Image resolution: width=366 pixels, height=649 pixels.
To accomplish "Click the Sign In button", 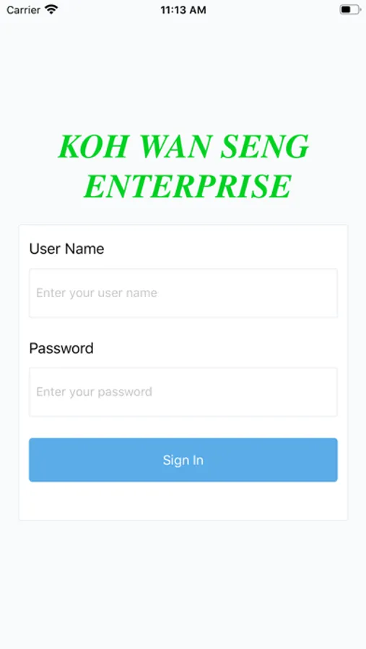I will (183, 460).
